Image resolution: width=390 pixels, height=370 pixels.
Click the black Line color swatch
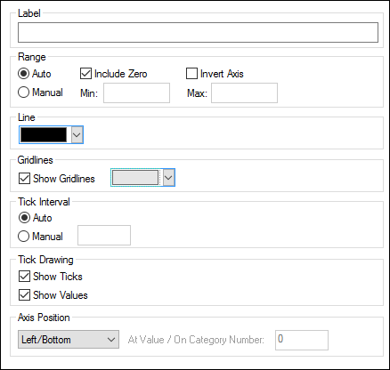pyautogui.click(x=44, y=135)
